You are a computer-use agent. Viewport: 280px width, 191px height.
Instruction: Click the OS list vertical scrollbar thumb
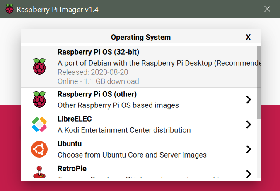pyautogui.click(x=259, y=82)
